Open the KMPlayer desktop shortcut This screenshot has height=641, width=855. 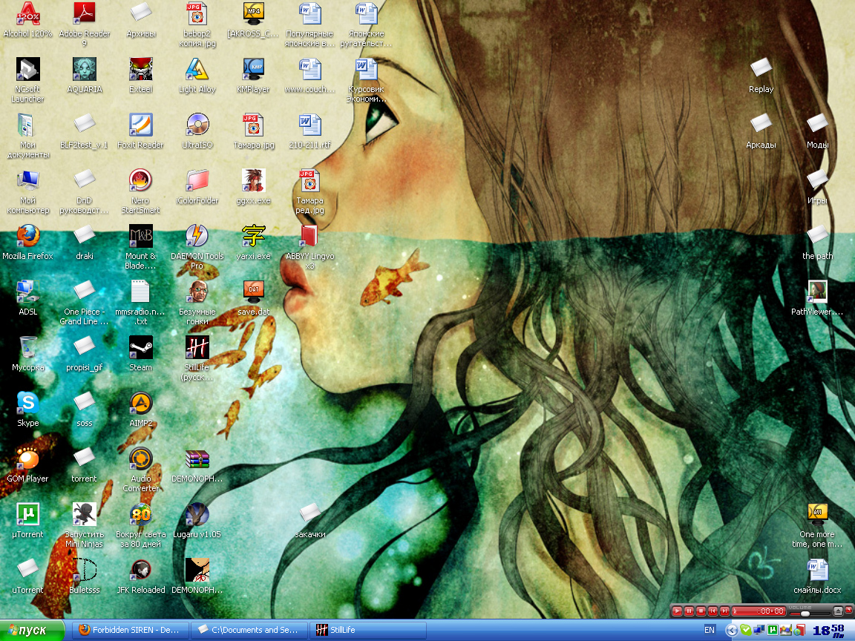click(x=254, y=76)
